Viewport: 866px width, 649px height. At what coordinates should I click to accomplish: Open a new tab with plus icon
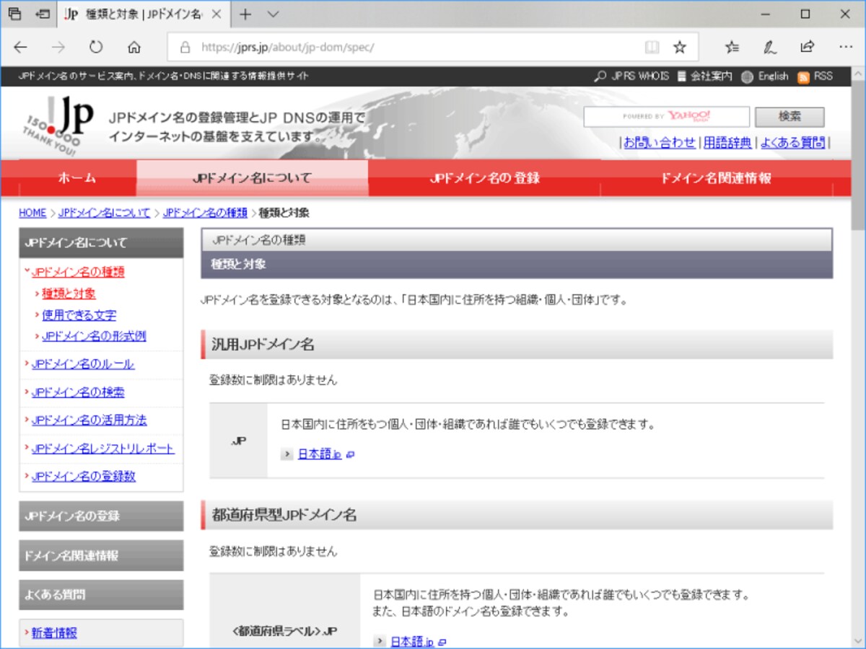point(245,14)
